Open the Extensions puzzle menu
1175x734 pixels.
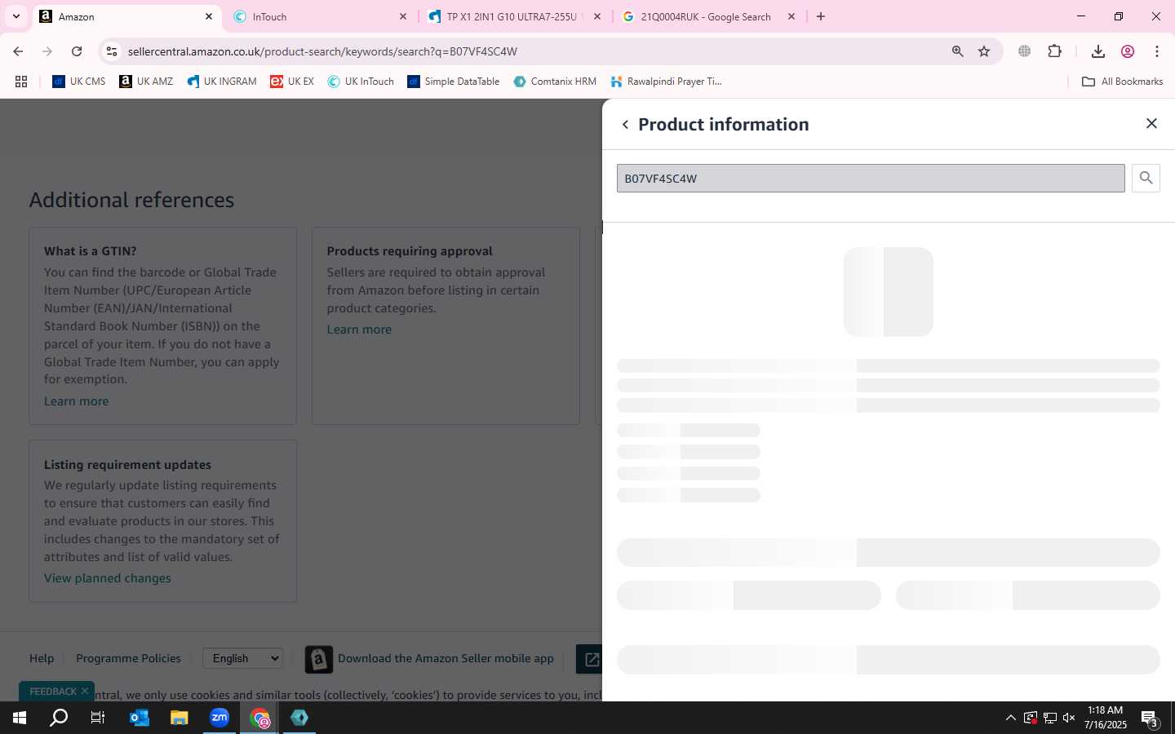click(x=1054, y=51)
